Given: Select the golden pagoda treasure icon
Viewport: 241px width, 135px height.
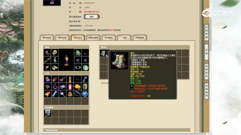Looking at the screenshot, I should (x=70, y=79).
